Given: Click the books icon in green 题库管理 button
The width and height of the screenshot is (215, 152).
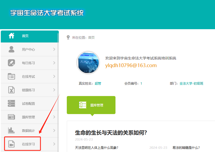Looking at the screenshot, I should [x=83, y=105].
